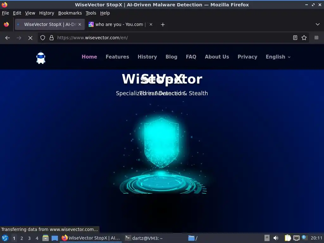Open the volume speaker tray icon
Viewport: 324px width, 243px height.
[276, 238]
